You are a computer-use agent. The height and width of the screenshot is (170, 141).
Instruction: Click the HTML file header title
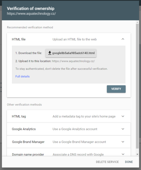tap(19, 39)
